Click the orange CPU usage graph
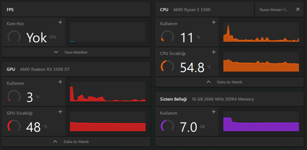This screenshot has width=307, height=150. (x=261, y=32)
